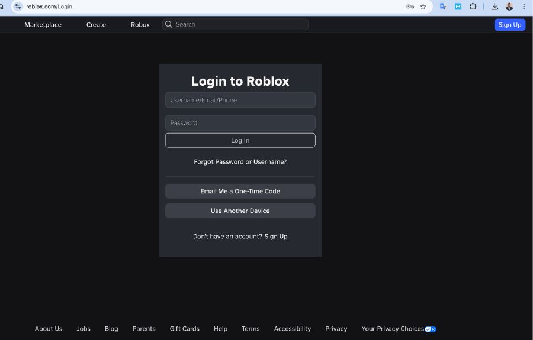Bookmark this page with the star icon
This screenshot has height=340, width=533.
click(423, 7)
